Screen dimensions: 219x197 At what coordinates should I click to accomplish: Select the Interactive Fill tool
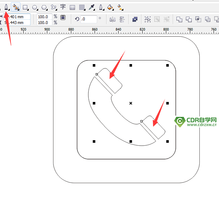(120, 7)
